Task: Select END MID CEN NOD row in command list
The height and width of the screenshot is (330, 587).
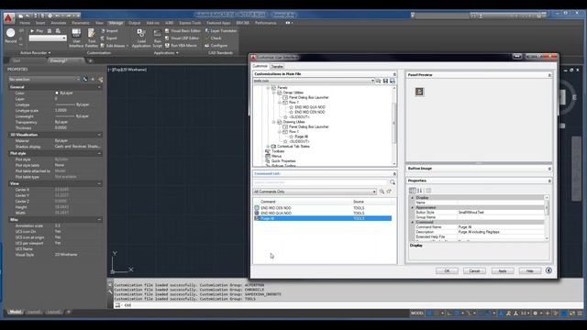Action: coord(324,208)
